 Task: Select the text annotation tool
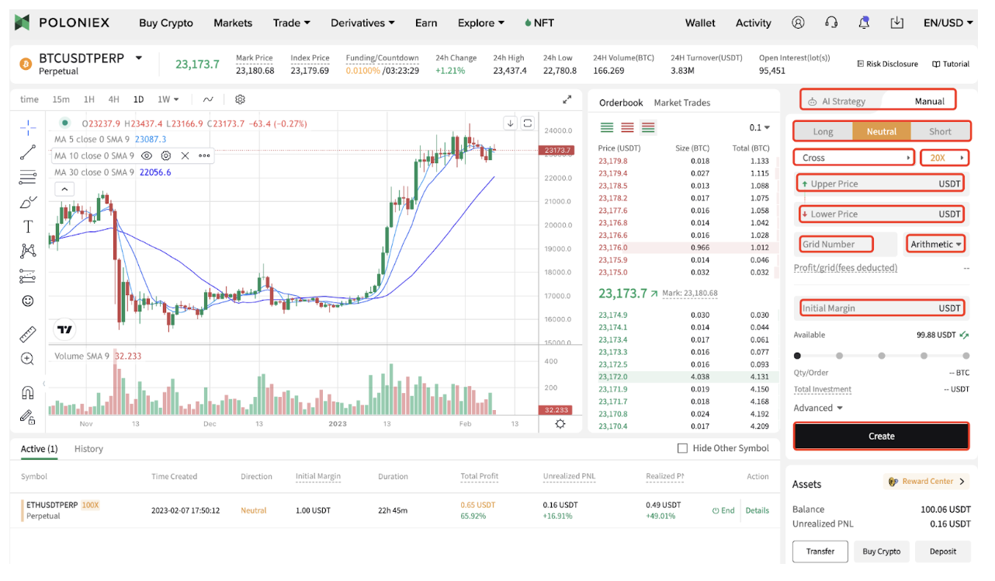click(28, 227)
